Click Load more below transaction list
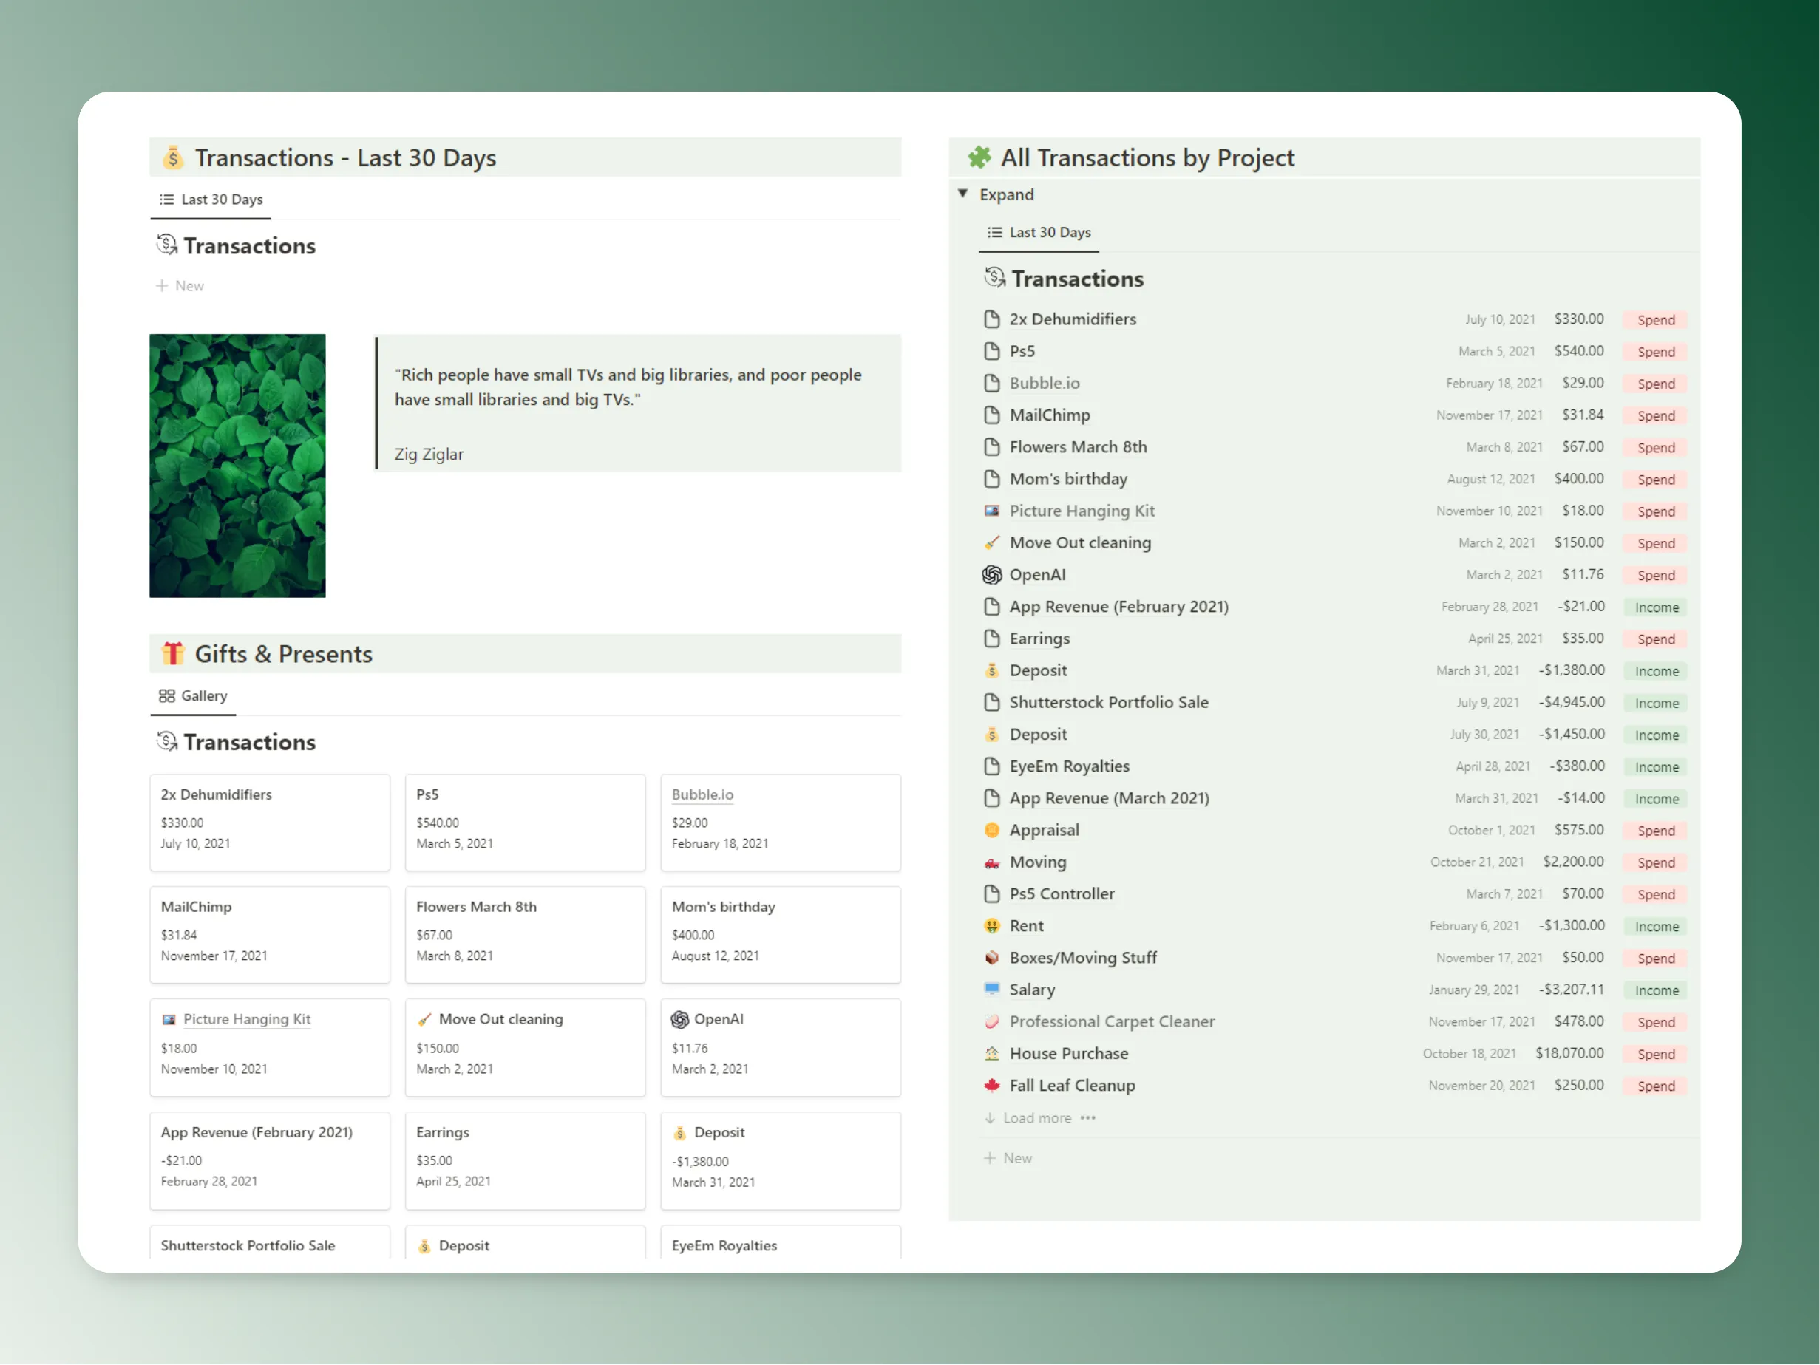This screenshot has height=1365, width=1820. 1036,1118
